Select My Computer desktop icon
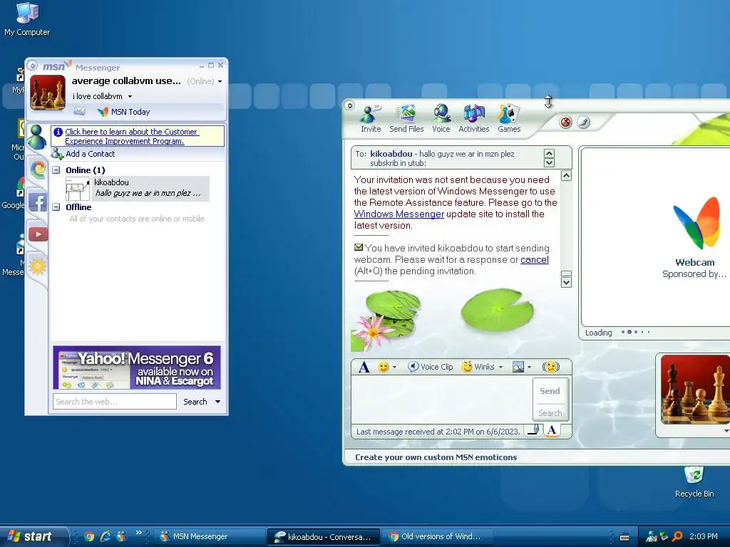This screenshot has height=547, width=730. click(27, 19)
